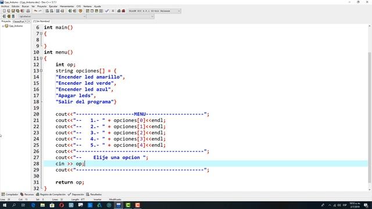Open the Action Center notifications icon
The width and height of the screenshot is (372, 209).
click(x=366, y=205)
